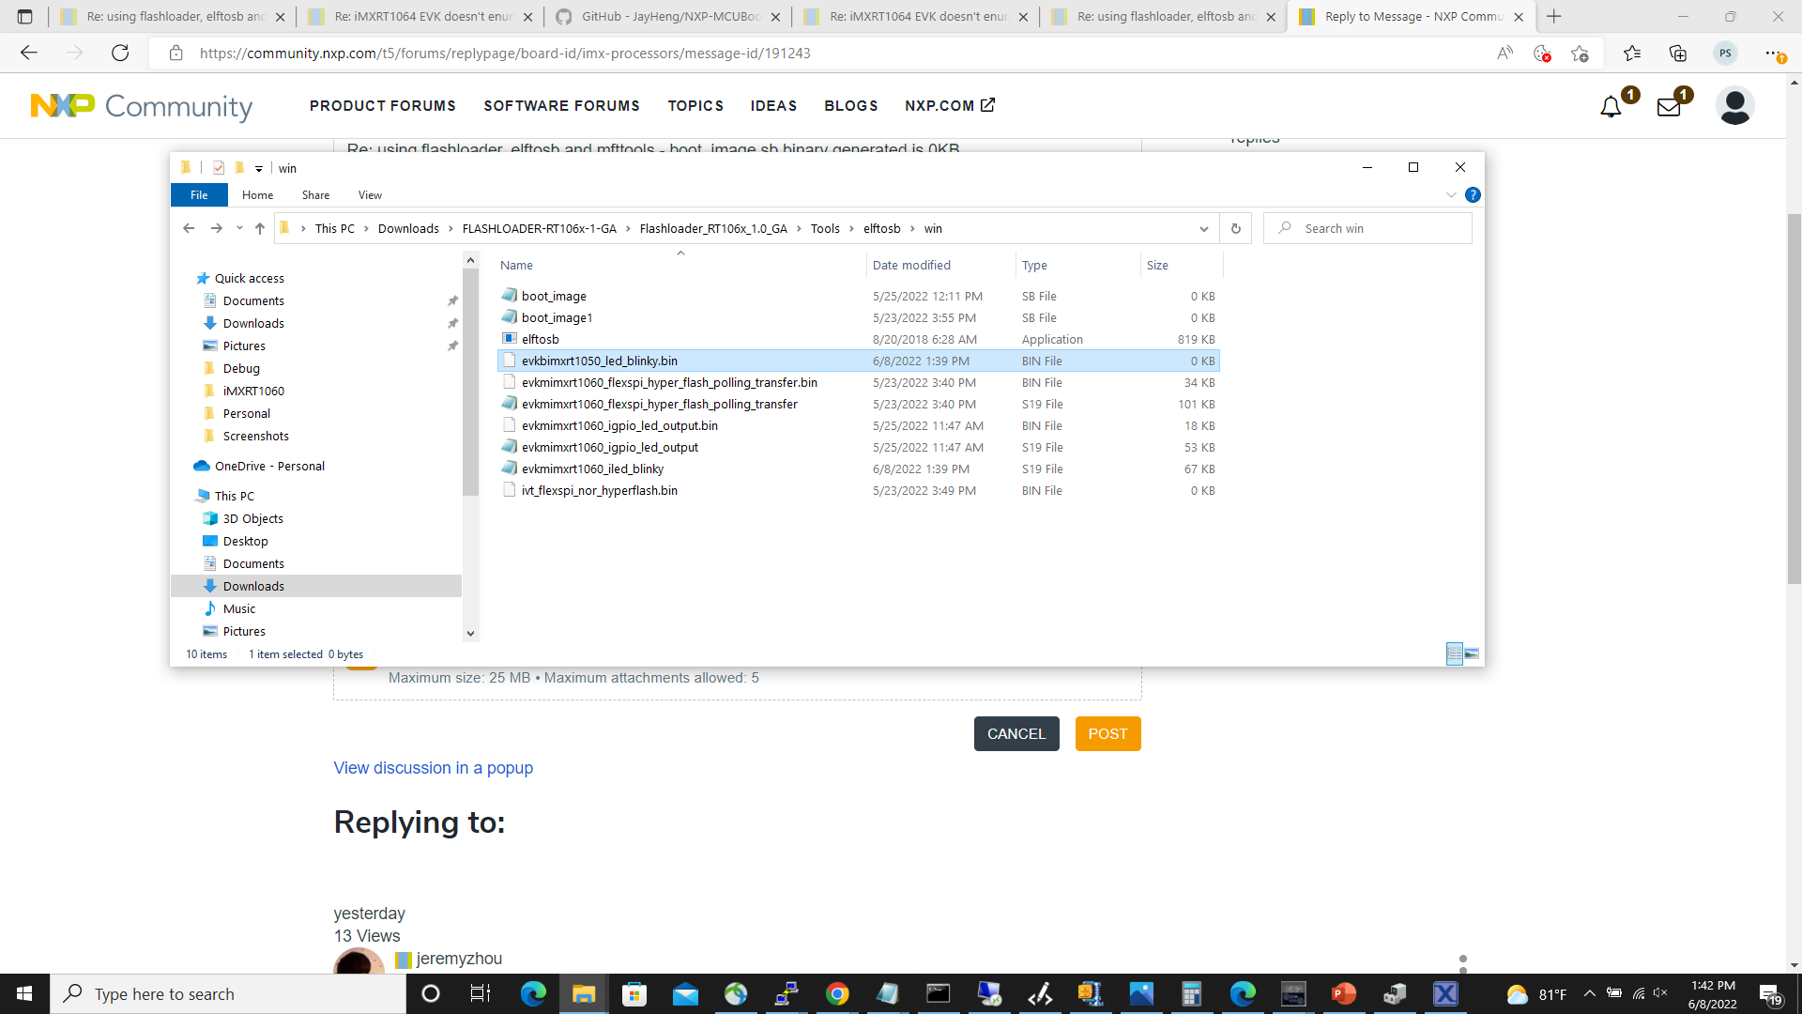Switch to the View ribbon tab
This screenshot has height=1014, width=1802.
tap(369, 194)
